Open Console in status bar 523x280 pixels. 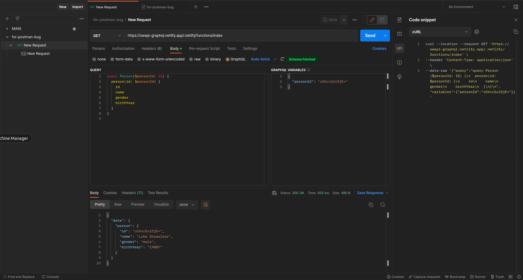click(50, 277)
